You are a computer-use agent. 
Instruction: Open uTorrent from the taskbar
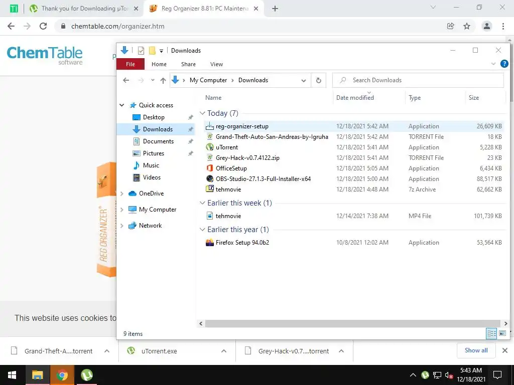coord(87,375)
